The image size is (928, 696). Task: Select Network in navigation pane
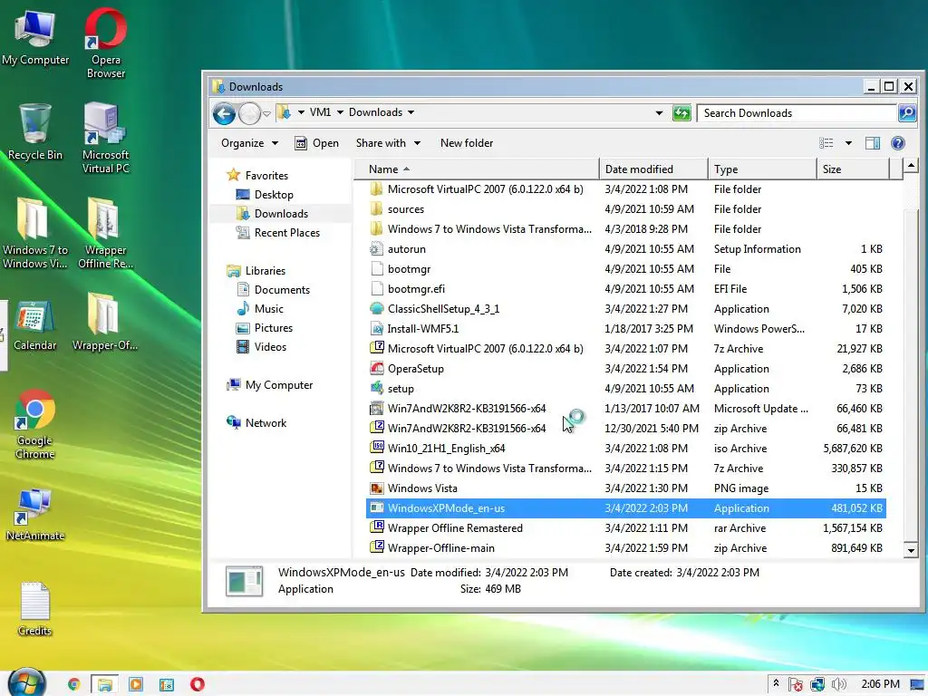[256, 422]
